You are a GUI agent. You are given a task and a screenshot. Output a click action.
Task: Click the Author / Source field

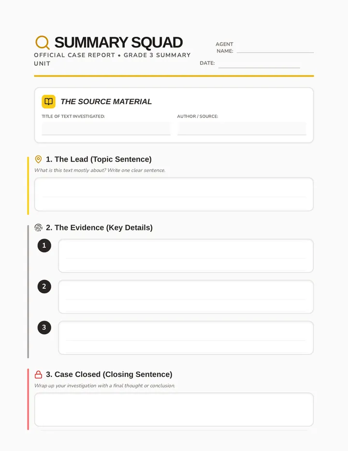click(x=242, y=128)
